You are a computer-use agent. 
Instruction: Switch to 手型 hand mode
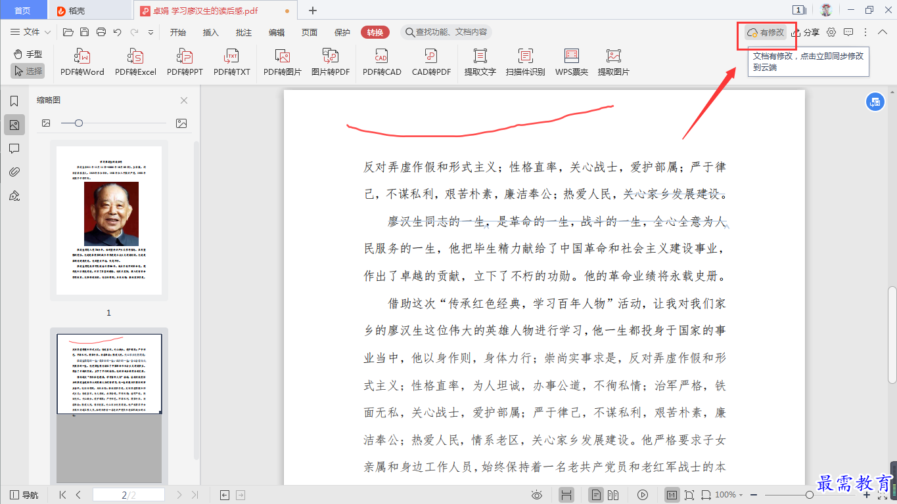28,54
